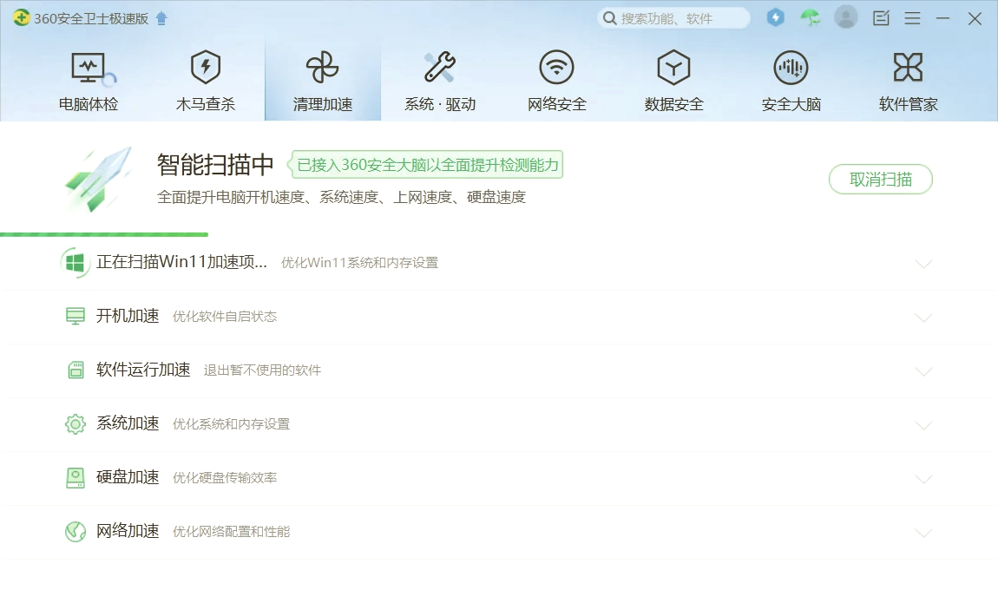Click the 系统加速 label

(128, 423)
